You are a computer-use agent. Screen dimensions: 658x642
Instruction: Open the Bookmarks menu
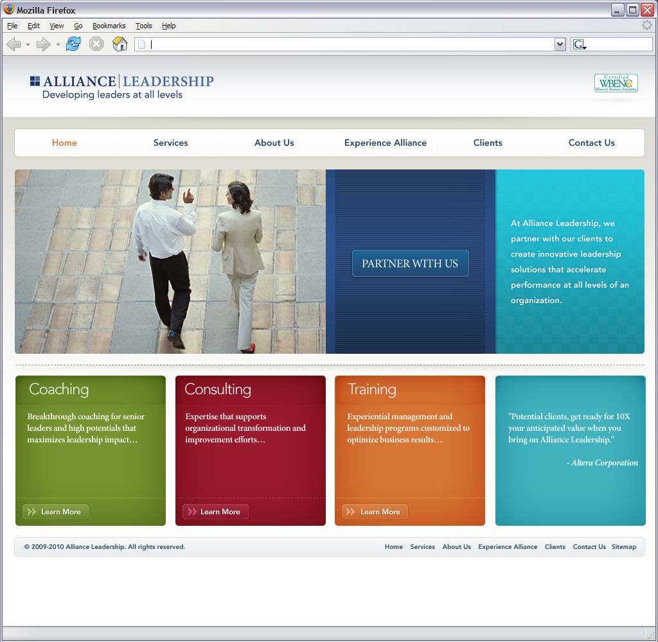(x=109, y=26)
